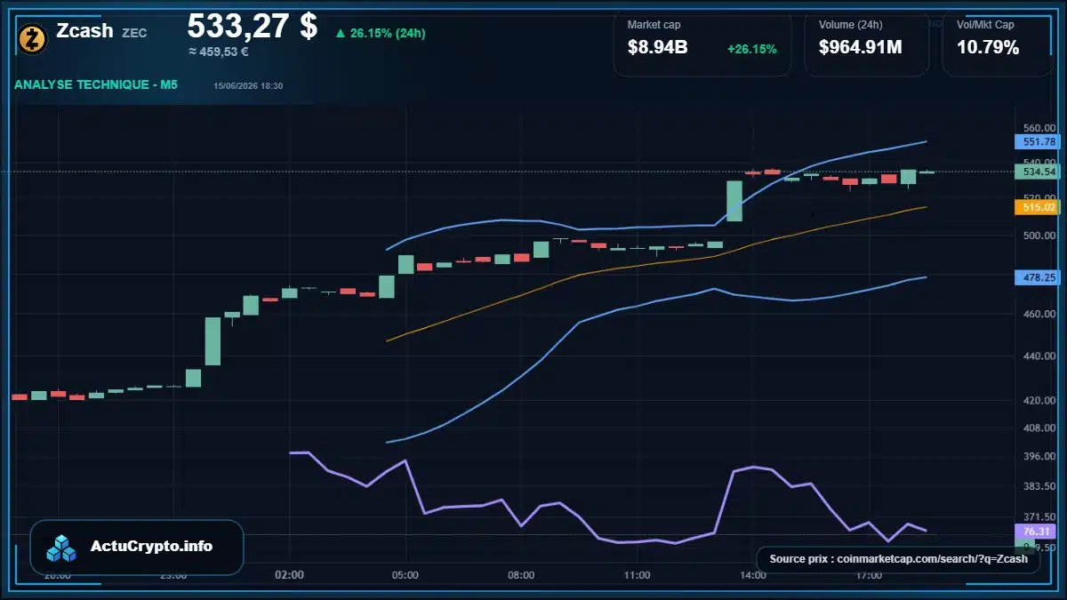The height and width of the screenshot is (600, 1067).
Task: Click the 460.00 price axis label
Action: click(1039, 314)
